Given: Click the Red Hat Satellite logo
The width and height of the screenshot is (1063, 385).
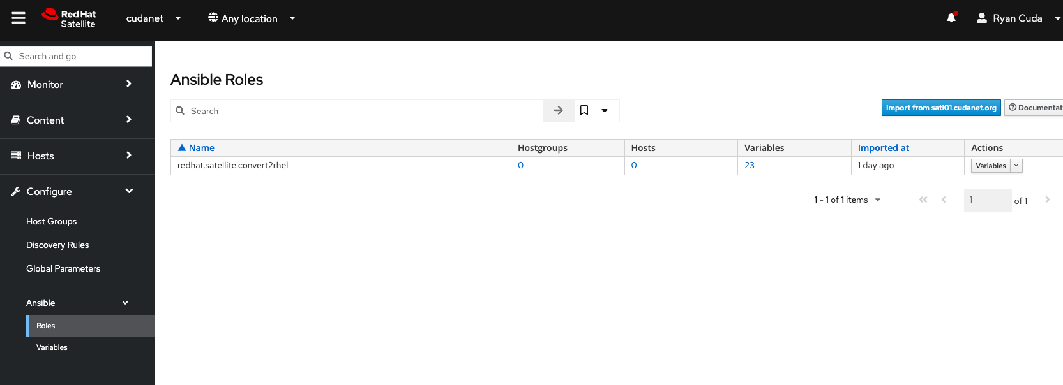Looking at the screenshot, I should (x=69, y=18).
